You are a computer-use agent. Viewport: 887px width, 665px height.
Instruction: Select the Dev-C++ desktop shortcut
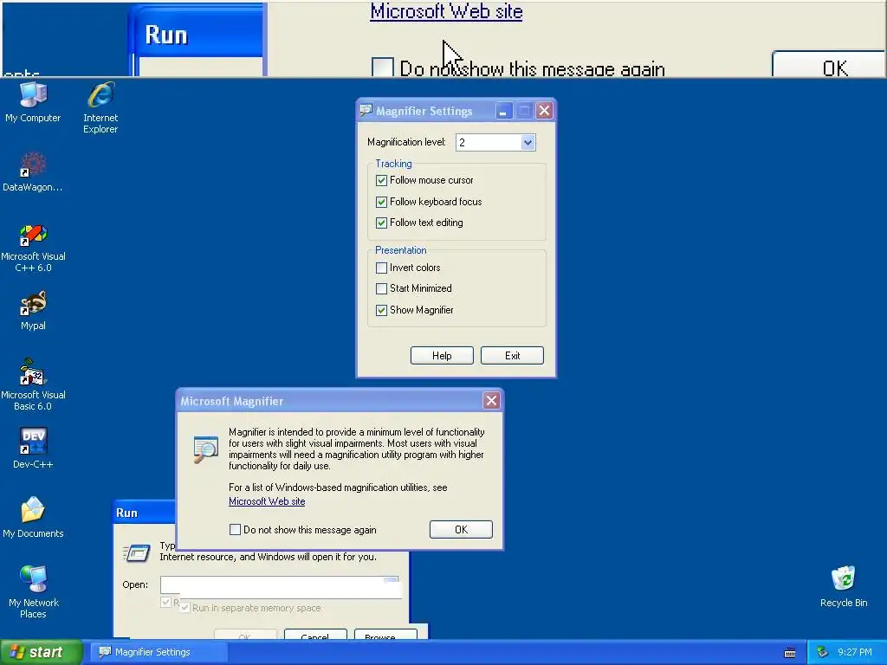click(x=33, y=449)
